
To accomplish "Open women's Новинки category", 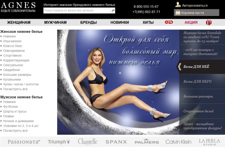I will pyautogui.click(x=9, y=36).
